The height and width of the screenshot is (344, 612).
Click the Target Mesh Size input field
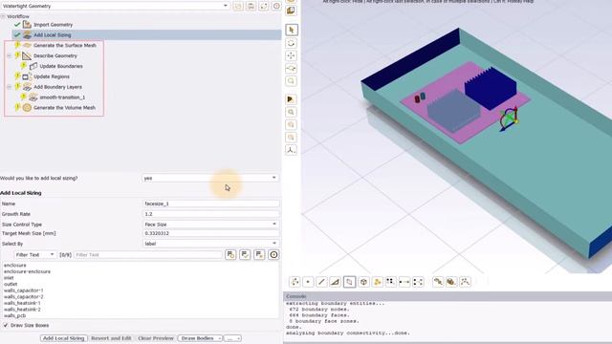(210, 233)
